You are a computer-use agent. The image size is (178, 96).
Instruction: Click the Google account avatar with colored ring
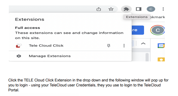[158, 30]
